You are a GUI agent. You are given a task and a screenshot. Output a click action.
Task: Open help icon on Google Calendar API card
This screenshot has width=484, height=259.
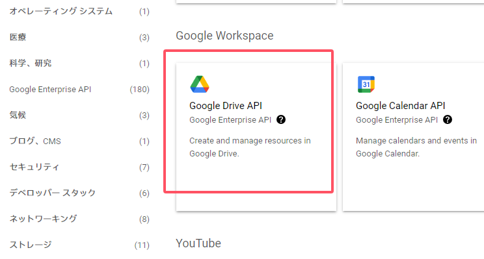click(x=448, y=119)
